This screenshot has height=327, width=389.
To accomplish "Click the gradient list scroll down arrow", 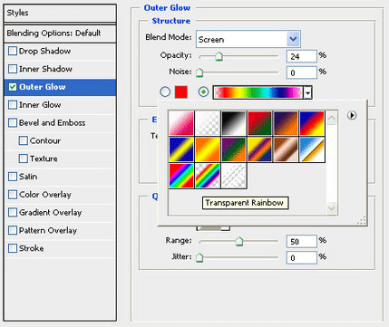I will (x=332, y=208).
